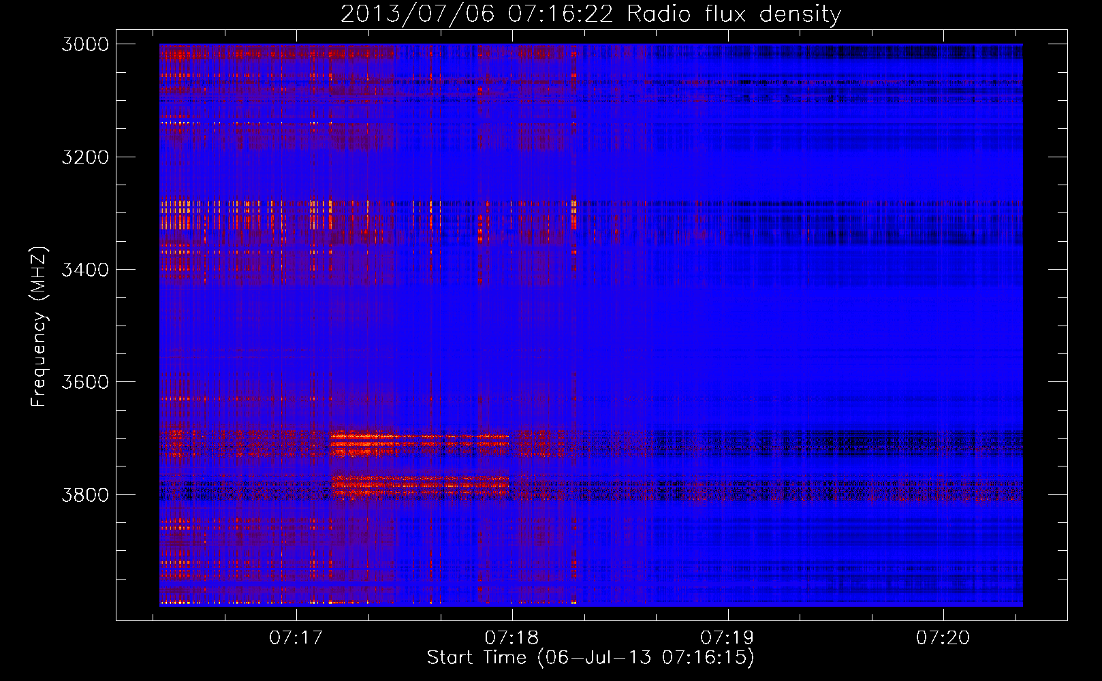Image resolution: width=1102 pixels, height=681 pixels.
Task: Click the 07:19 time tick label
Action: click(727, 638)
